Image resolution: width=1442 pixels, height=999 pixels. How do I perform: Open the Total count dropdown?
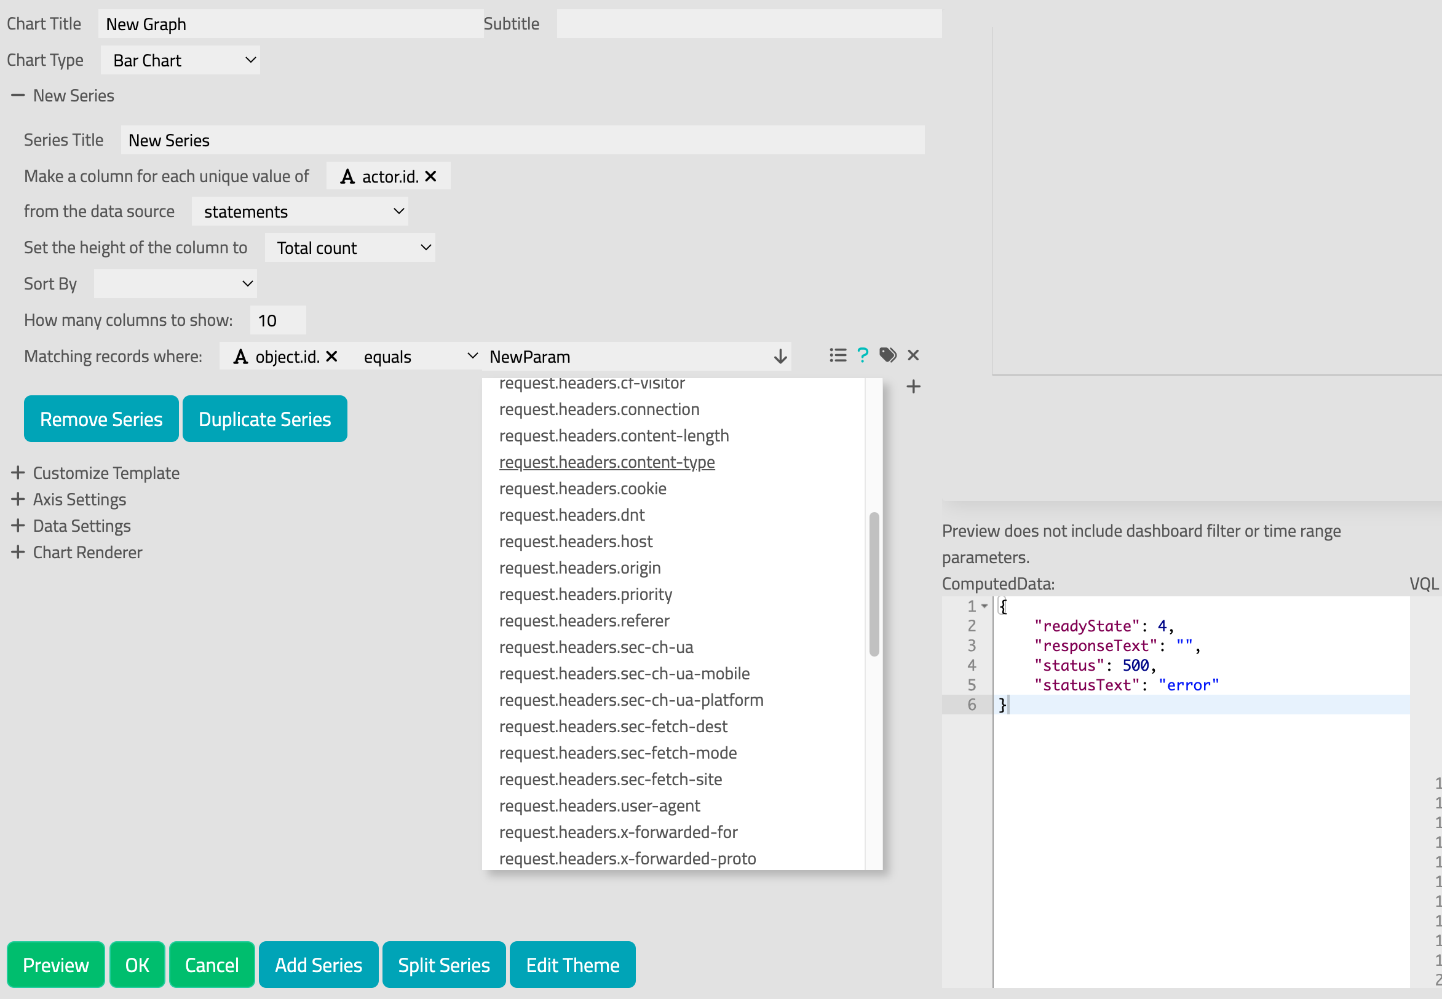[349, 248]
